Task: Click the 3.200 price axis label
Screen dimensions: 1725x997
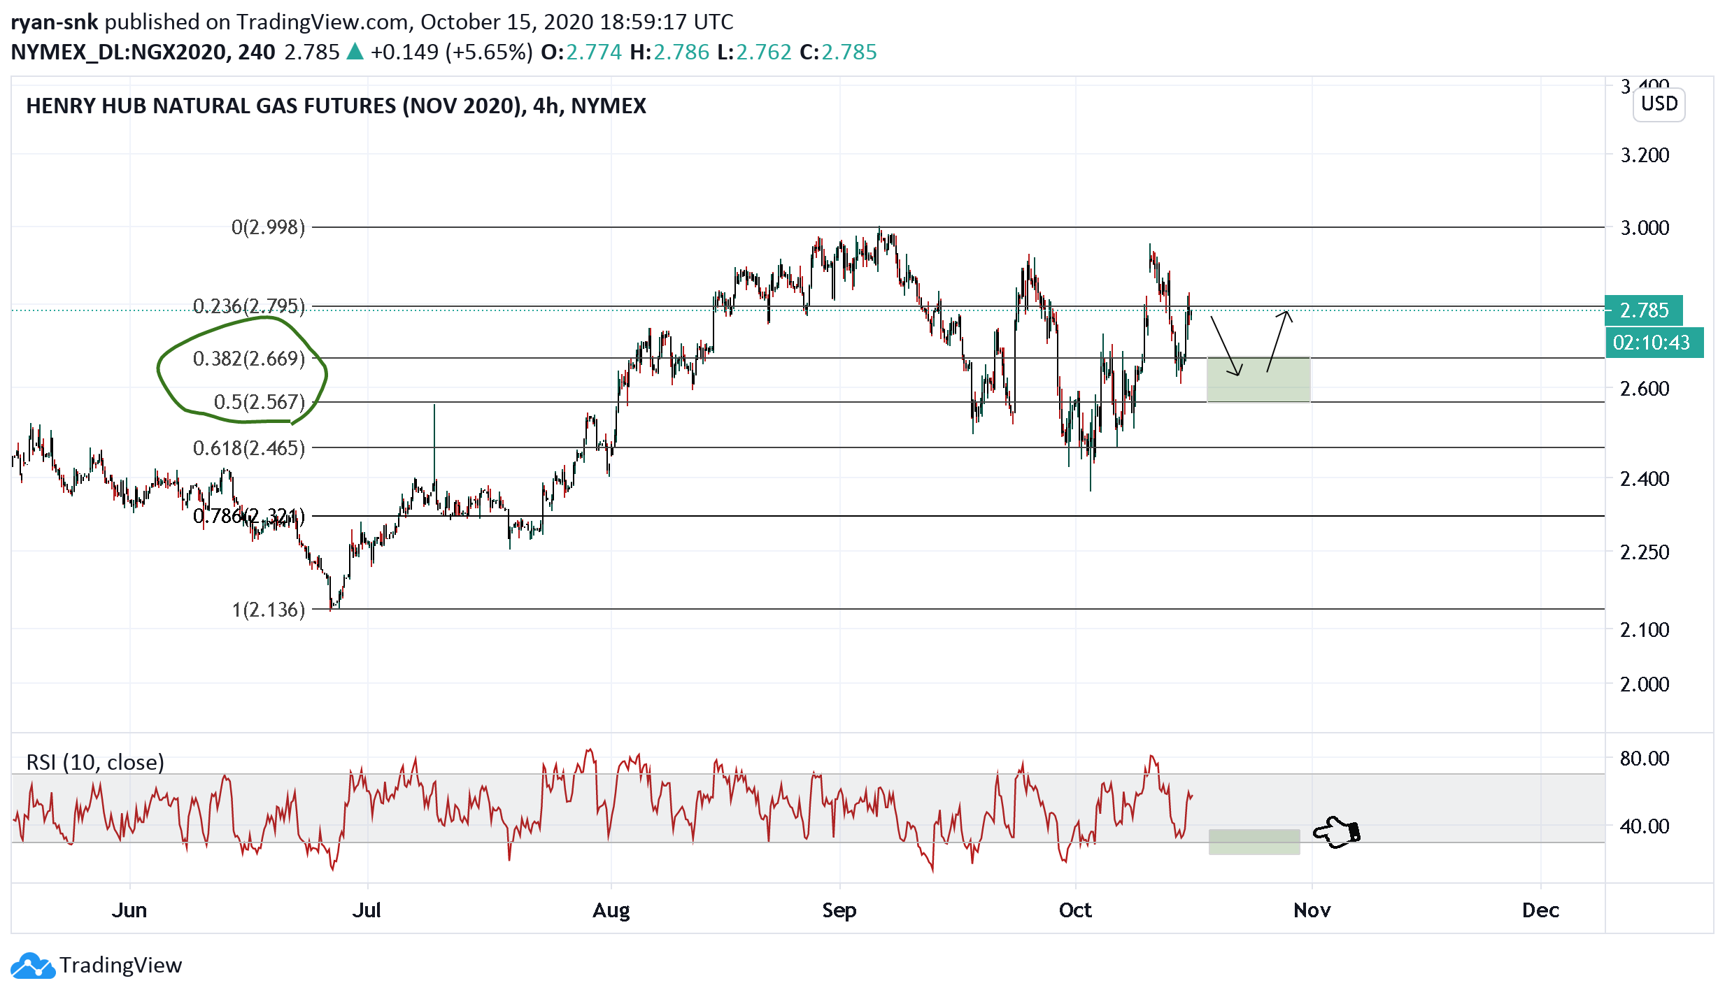Action: point(1645,155)
